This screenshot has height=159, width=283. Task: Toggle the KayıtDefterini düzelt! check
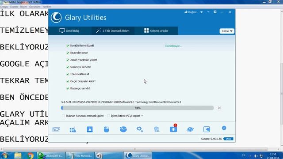(68, 46)
